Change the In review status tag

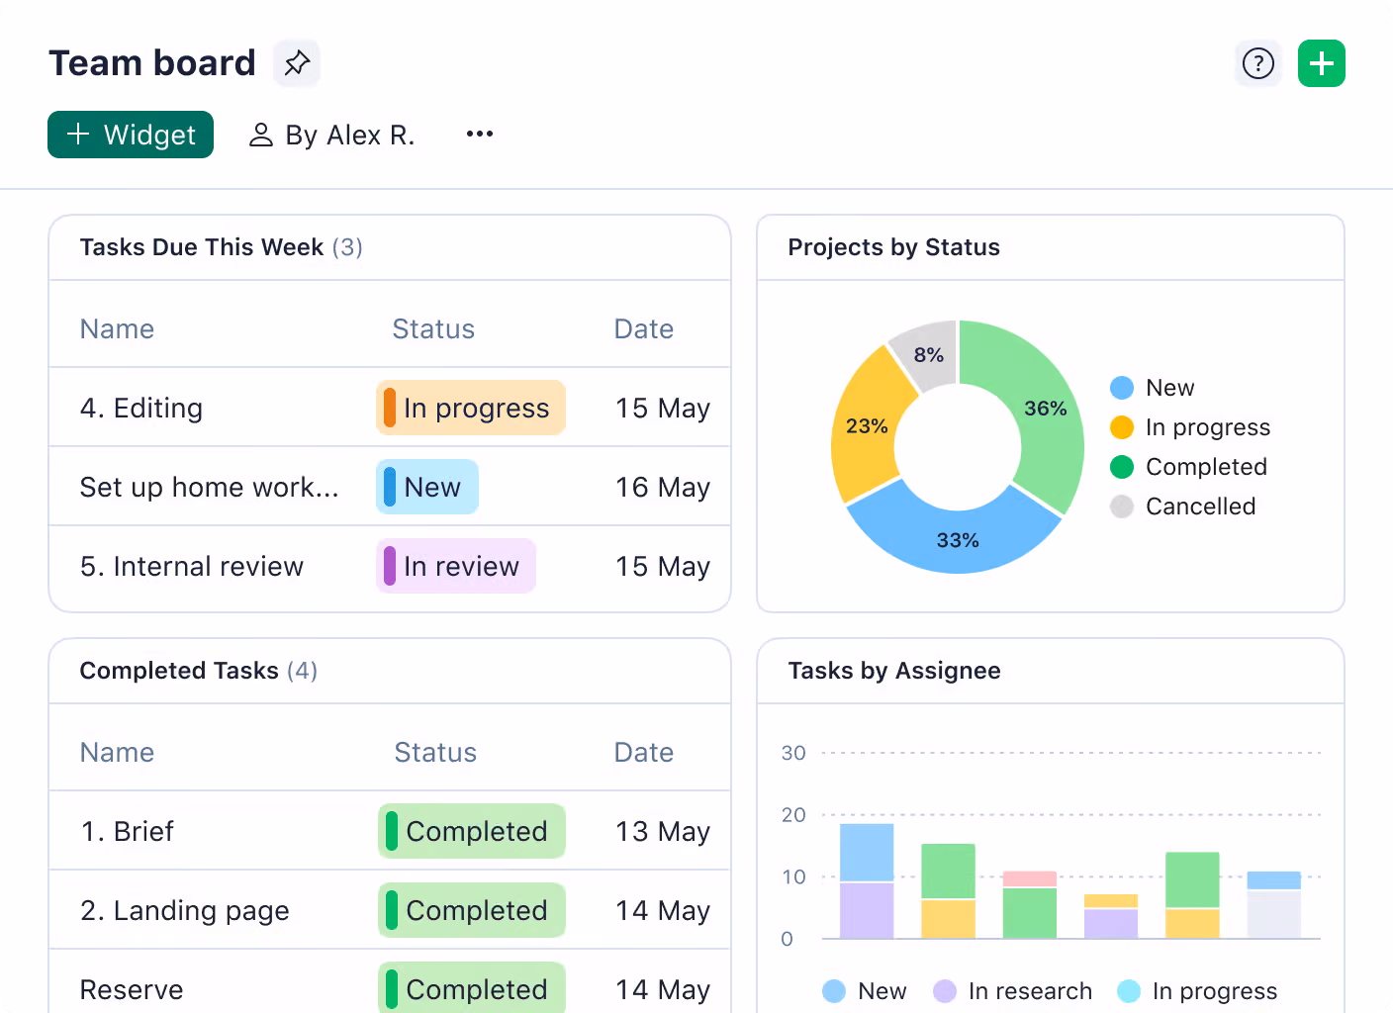click(x=456, y=566)
